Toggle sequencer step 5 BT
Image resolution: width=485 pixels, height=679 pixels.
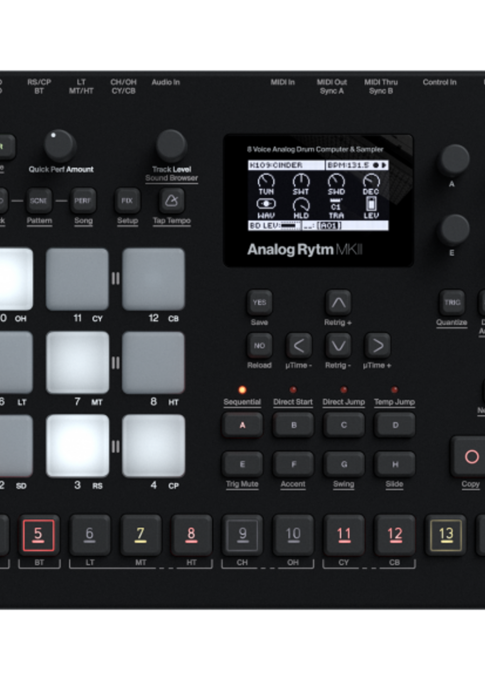(x=39, y=535)
